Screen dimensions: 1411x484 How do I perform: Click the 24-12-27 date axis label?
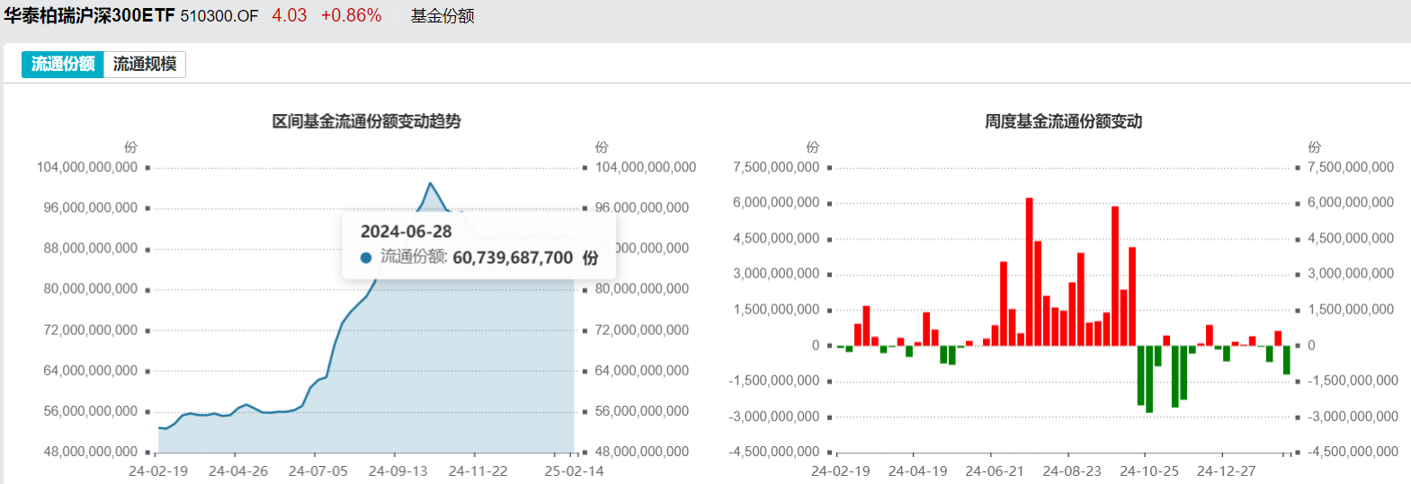tap(1226, 471)
